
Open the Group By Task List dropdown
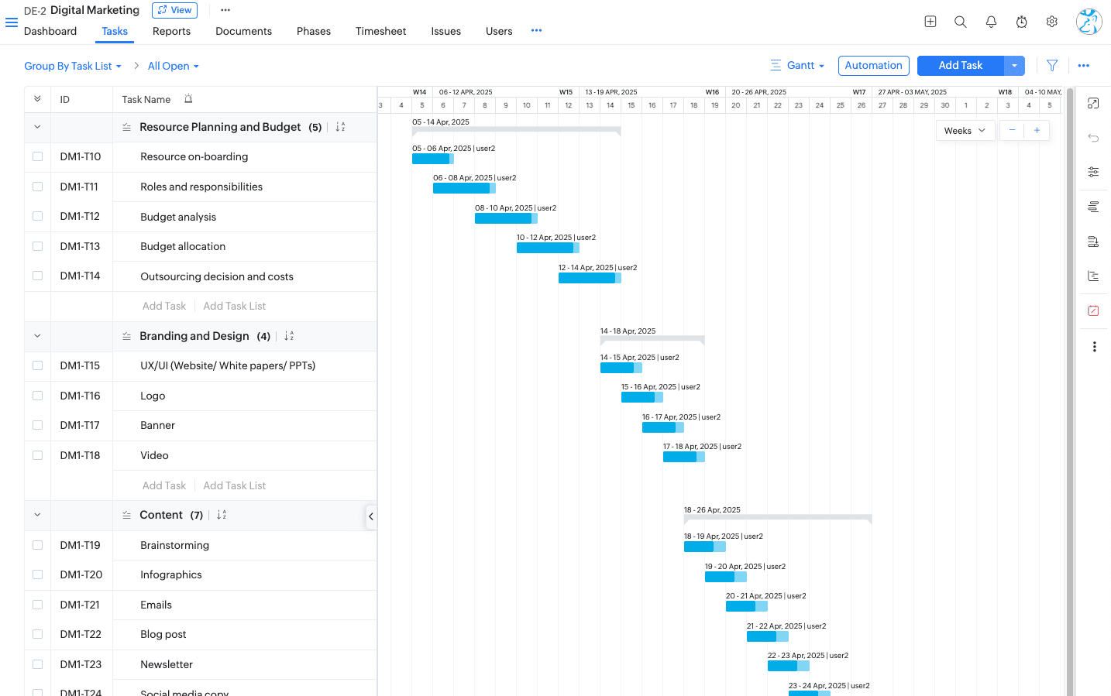click(73, 66)
